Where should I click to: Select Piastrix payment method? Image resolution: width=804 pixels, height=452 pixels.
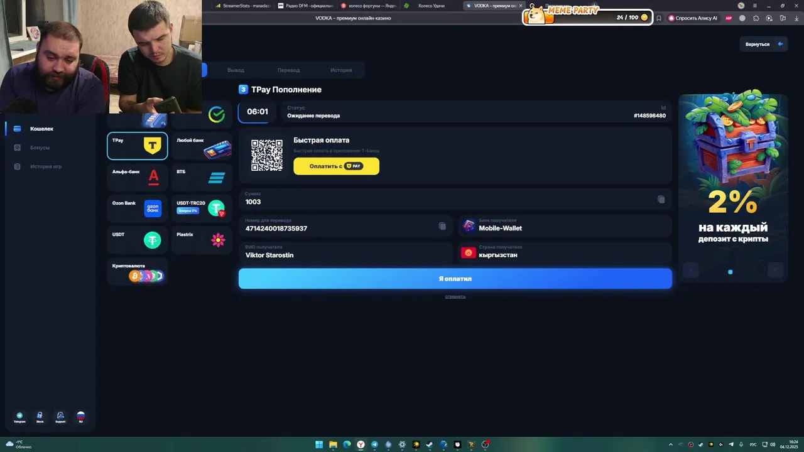tap(202, 240)
